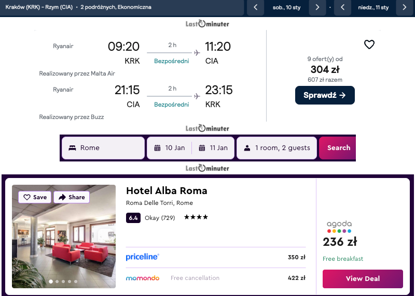
Task: Go to previous return date arrow
Action: click(x=343, y=8)
